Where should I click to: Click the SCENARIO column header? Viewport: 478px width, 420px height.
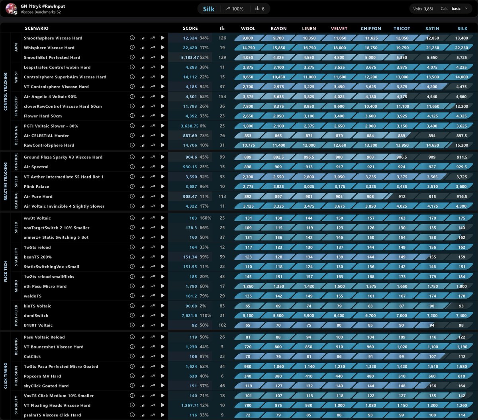(x=37, y=28)
